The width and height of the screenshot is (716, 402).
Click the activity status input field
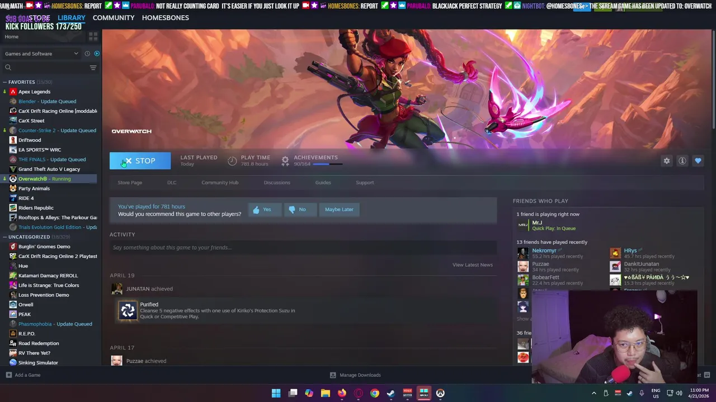pos(303,247)
